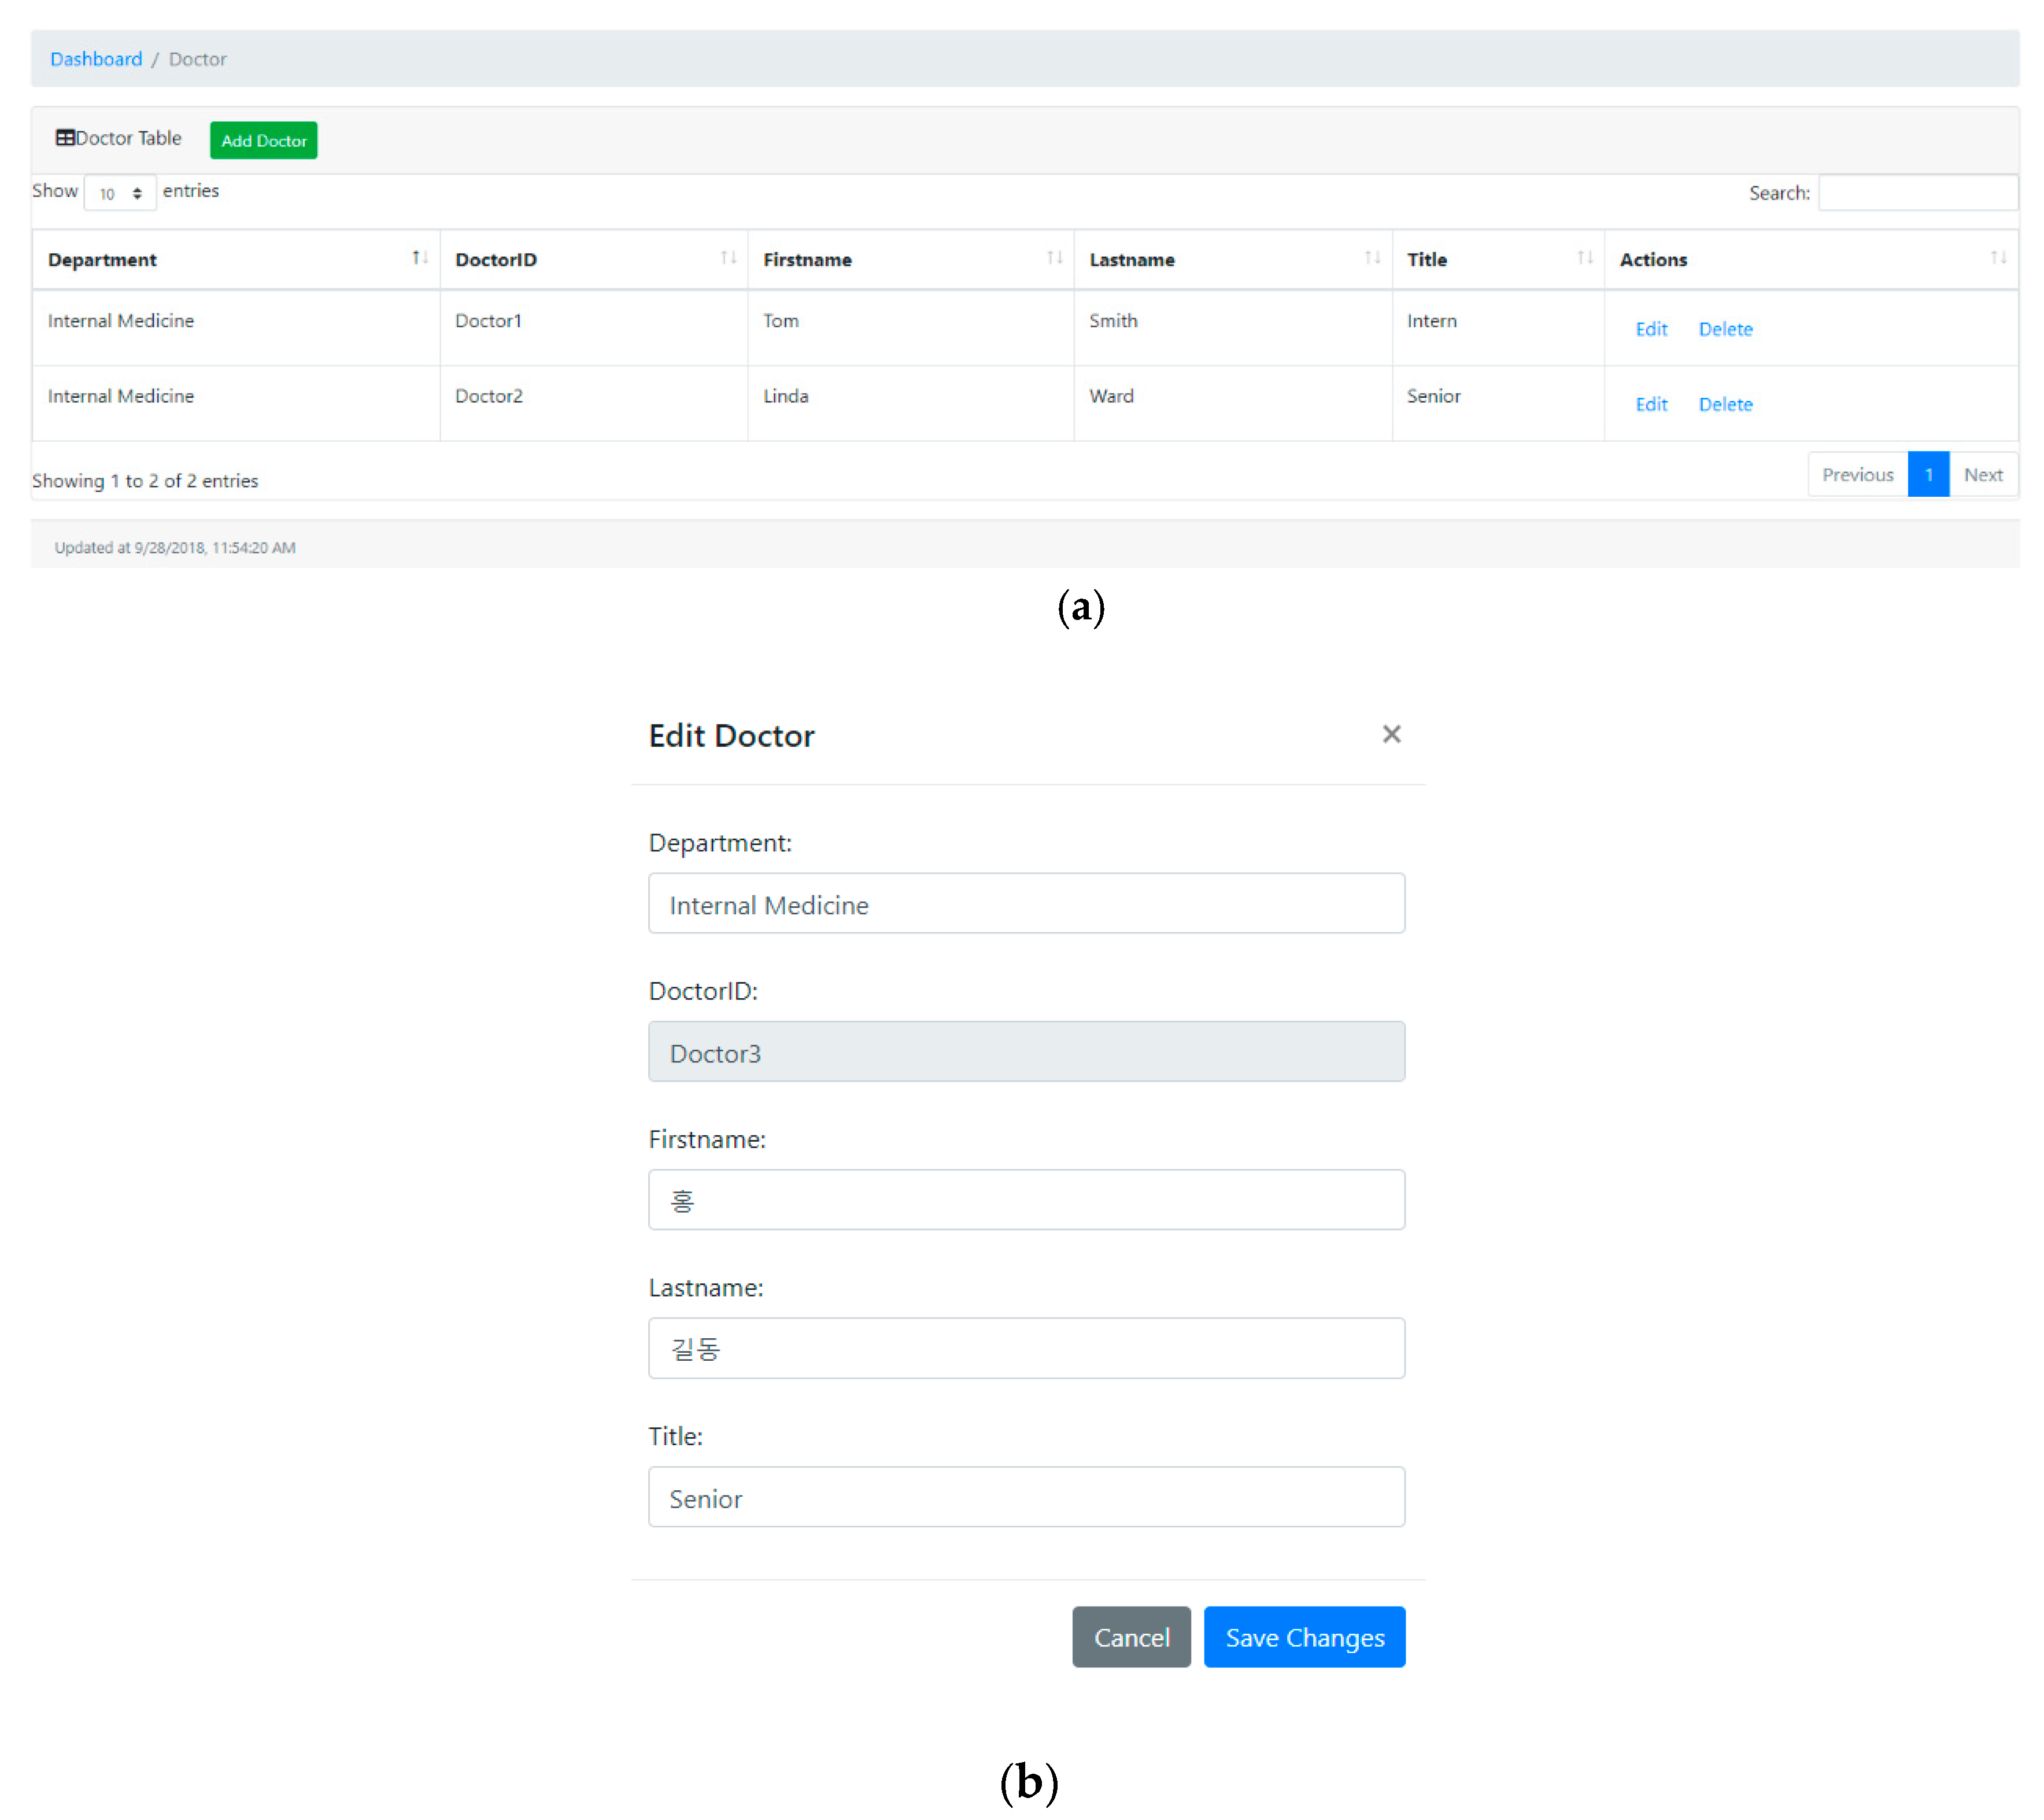
Task: Sort by Lastname column arrows
Action: (1372, 259)
